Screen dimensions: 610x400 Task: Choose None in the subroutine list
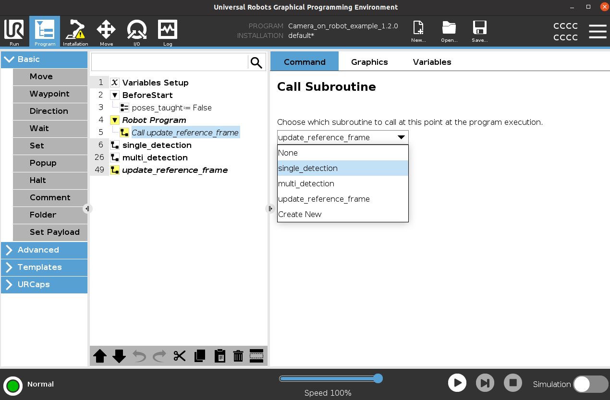[343, 153]
